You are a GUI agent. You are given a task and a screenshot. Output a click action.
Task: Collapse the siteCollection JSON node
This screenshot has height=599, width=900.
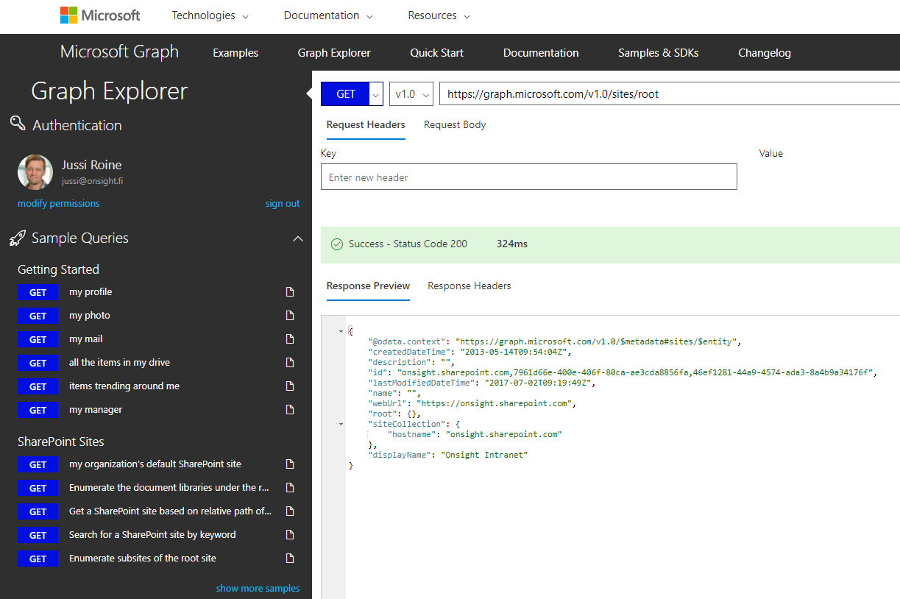(341, 424)
